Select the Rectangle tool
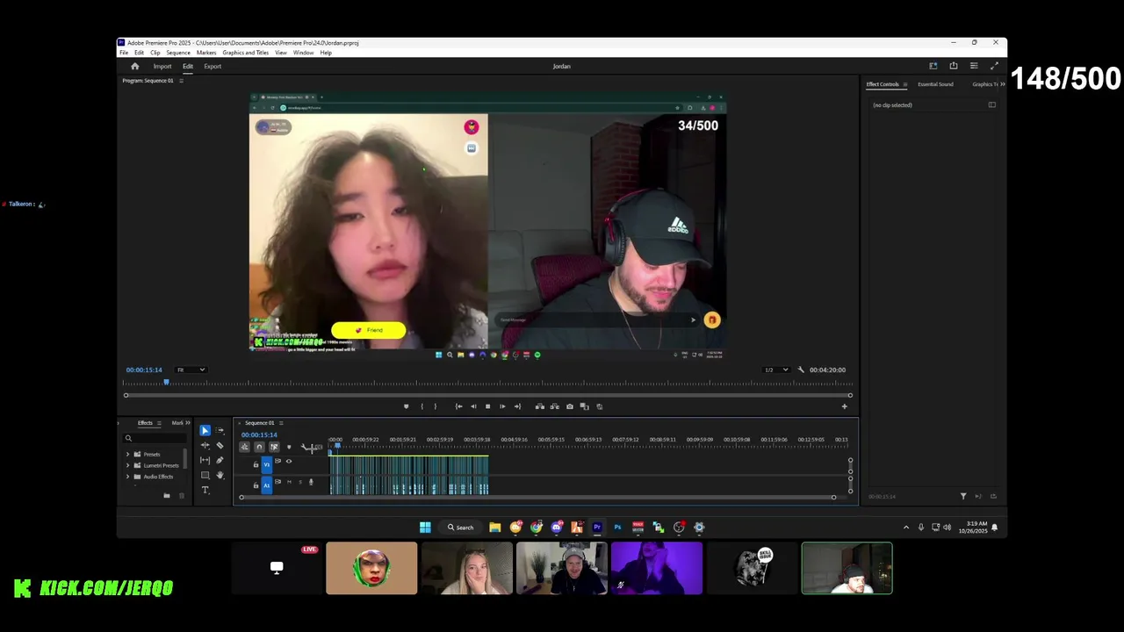 pos(205,475)
